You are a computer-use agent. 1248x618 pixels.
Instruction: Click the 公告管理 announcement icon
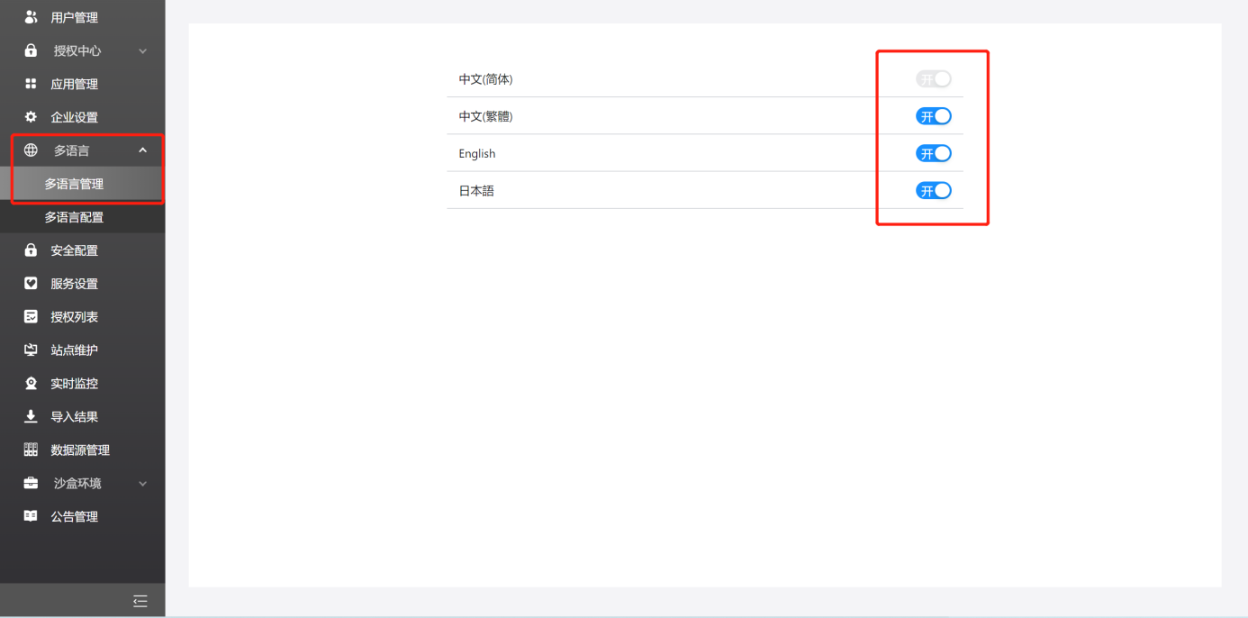coord(31,515)
